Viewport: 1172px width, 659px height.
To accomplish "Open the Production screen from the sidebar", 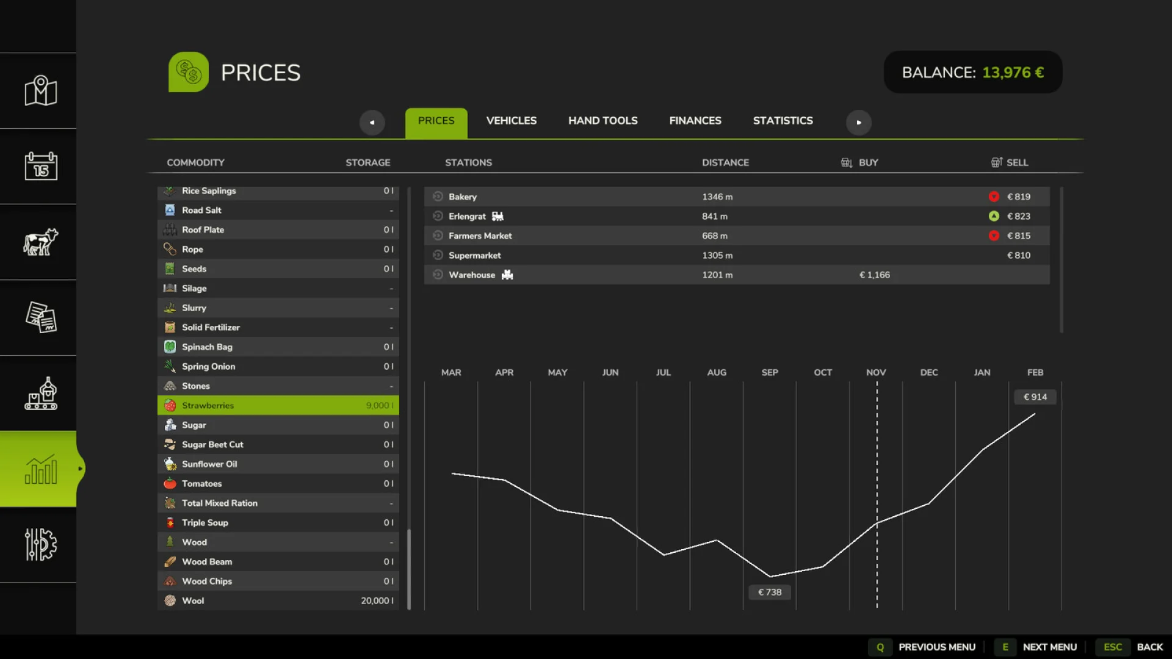I will point(38,394).
